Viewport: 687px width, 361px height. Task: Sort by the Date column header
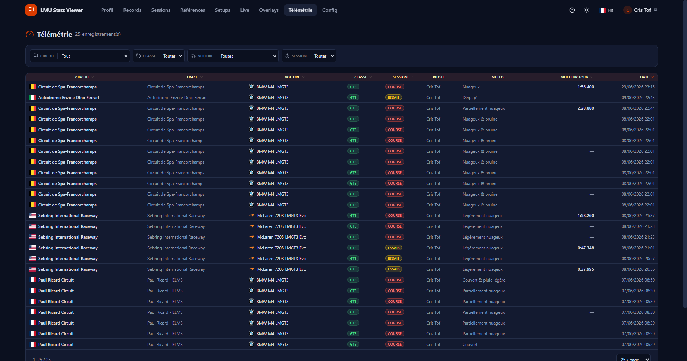[647, 77]
